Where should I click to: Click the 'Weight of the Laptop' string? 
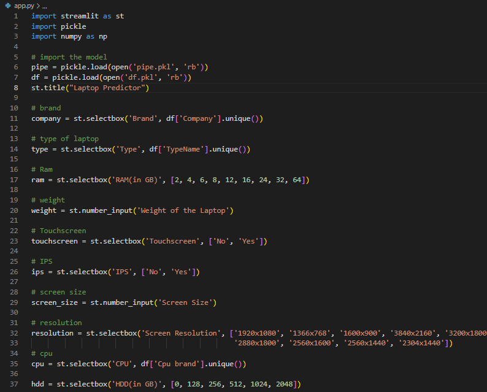(183, 211)
